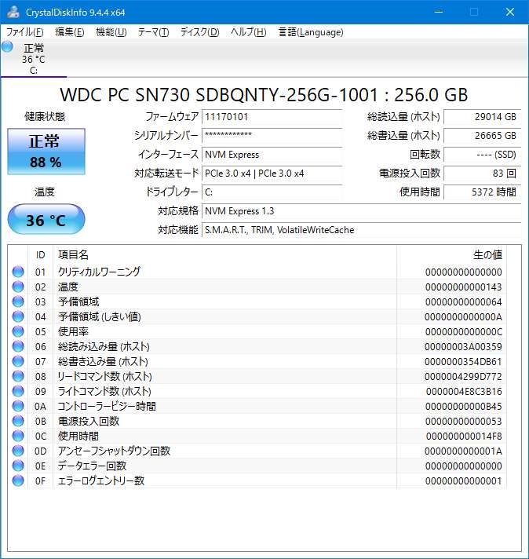The width and height of the screenshot is (529, 559).
Task: Click raw value 00000000000064
Action: (463, 302)
